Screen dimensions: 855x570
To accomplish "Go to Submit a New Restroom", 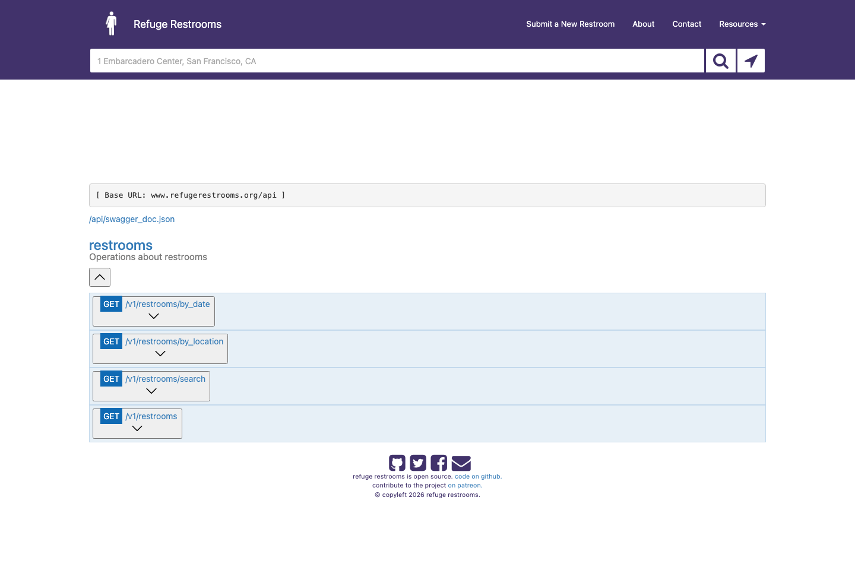I will pos(570,24).
